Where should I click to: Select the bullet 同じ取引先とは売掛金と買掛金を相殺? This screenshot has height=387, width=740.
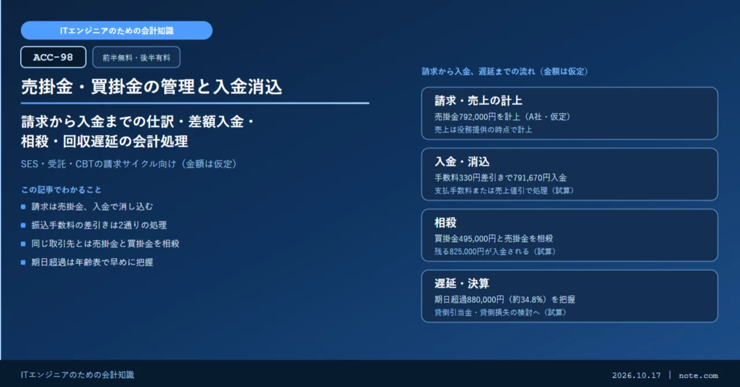[x=105, y=243]
